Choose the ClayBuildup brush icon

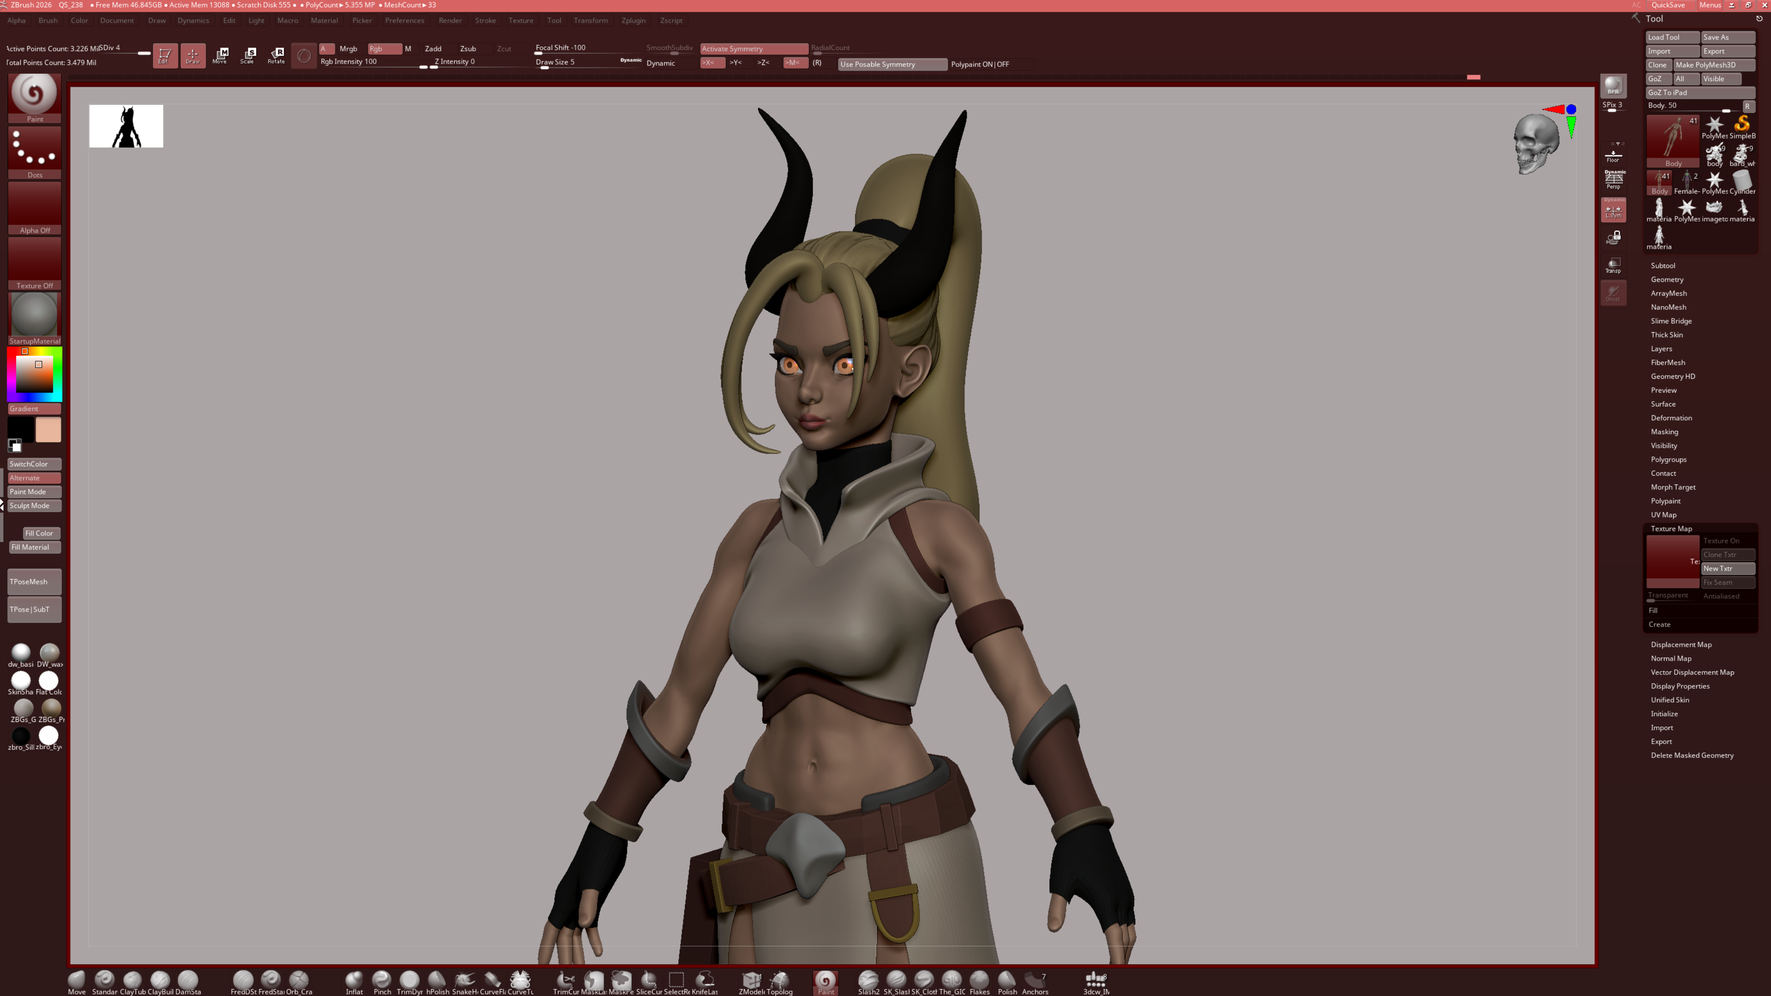(x=160, y=981)
